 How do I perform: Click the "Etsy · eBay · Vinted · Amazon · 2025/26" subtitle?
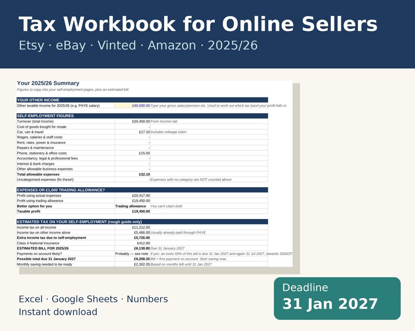click(x=138, y=45)
